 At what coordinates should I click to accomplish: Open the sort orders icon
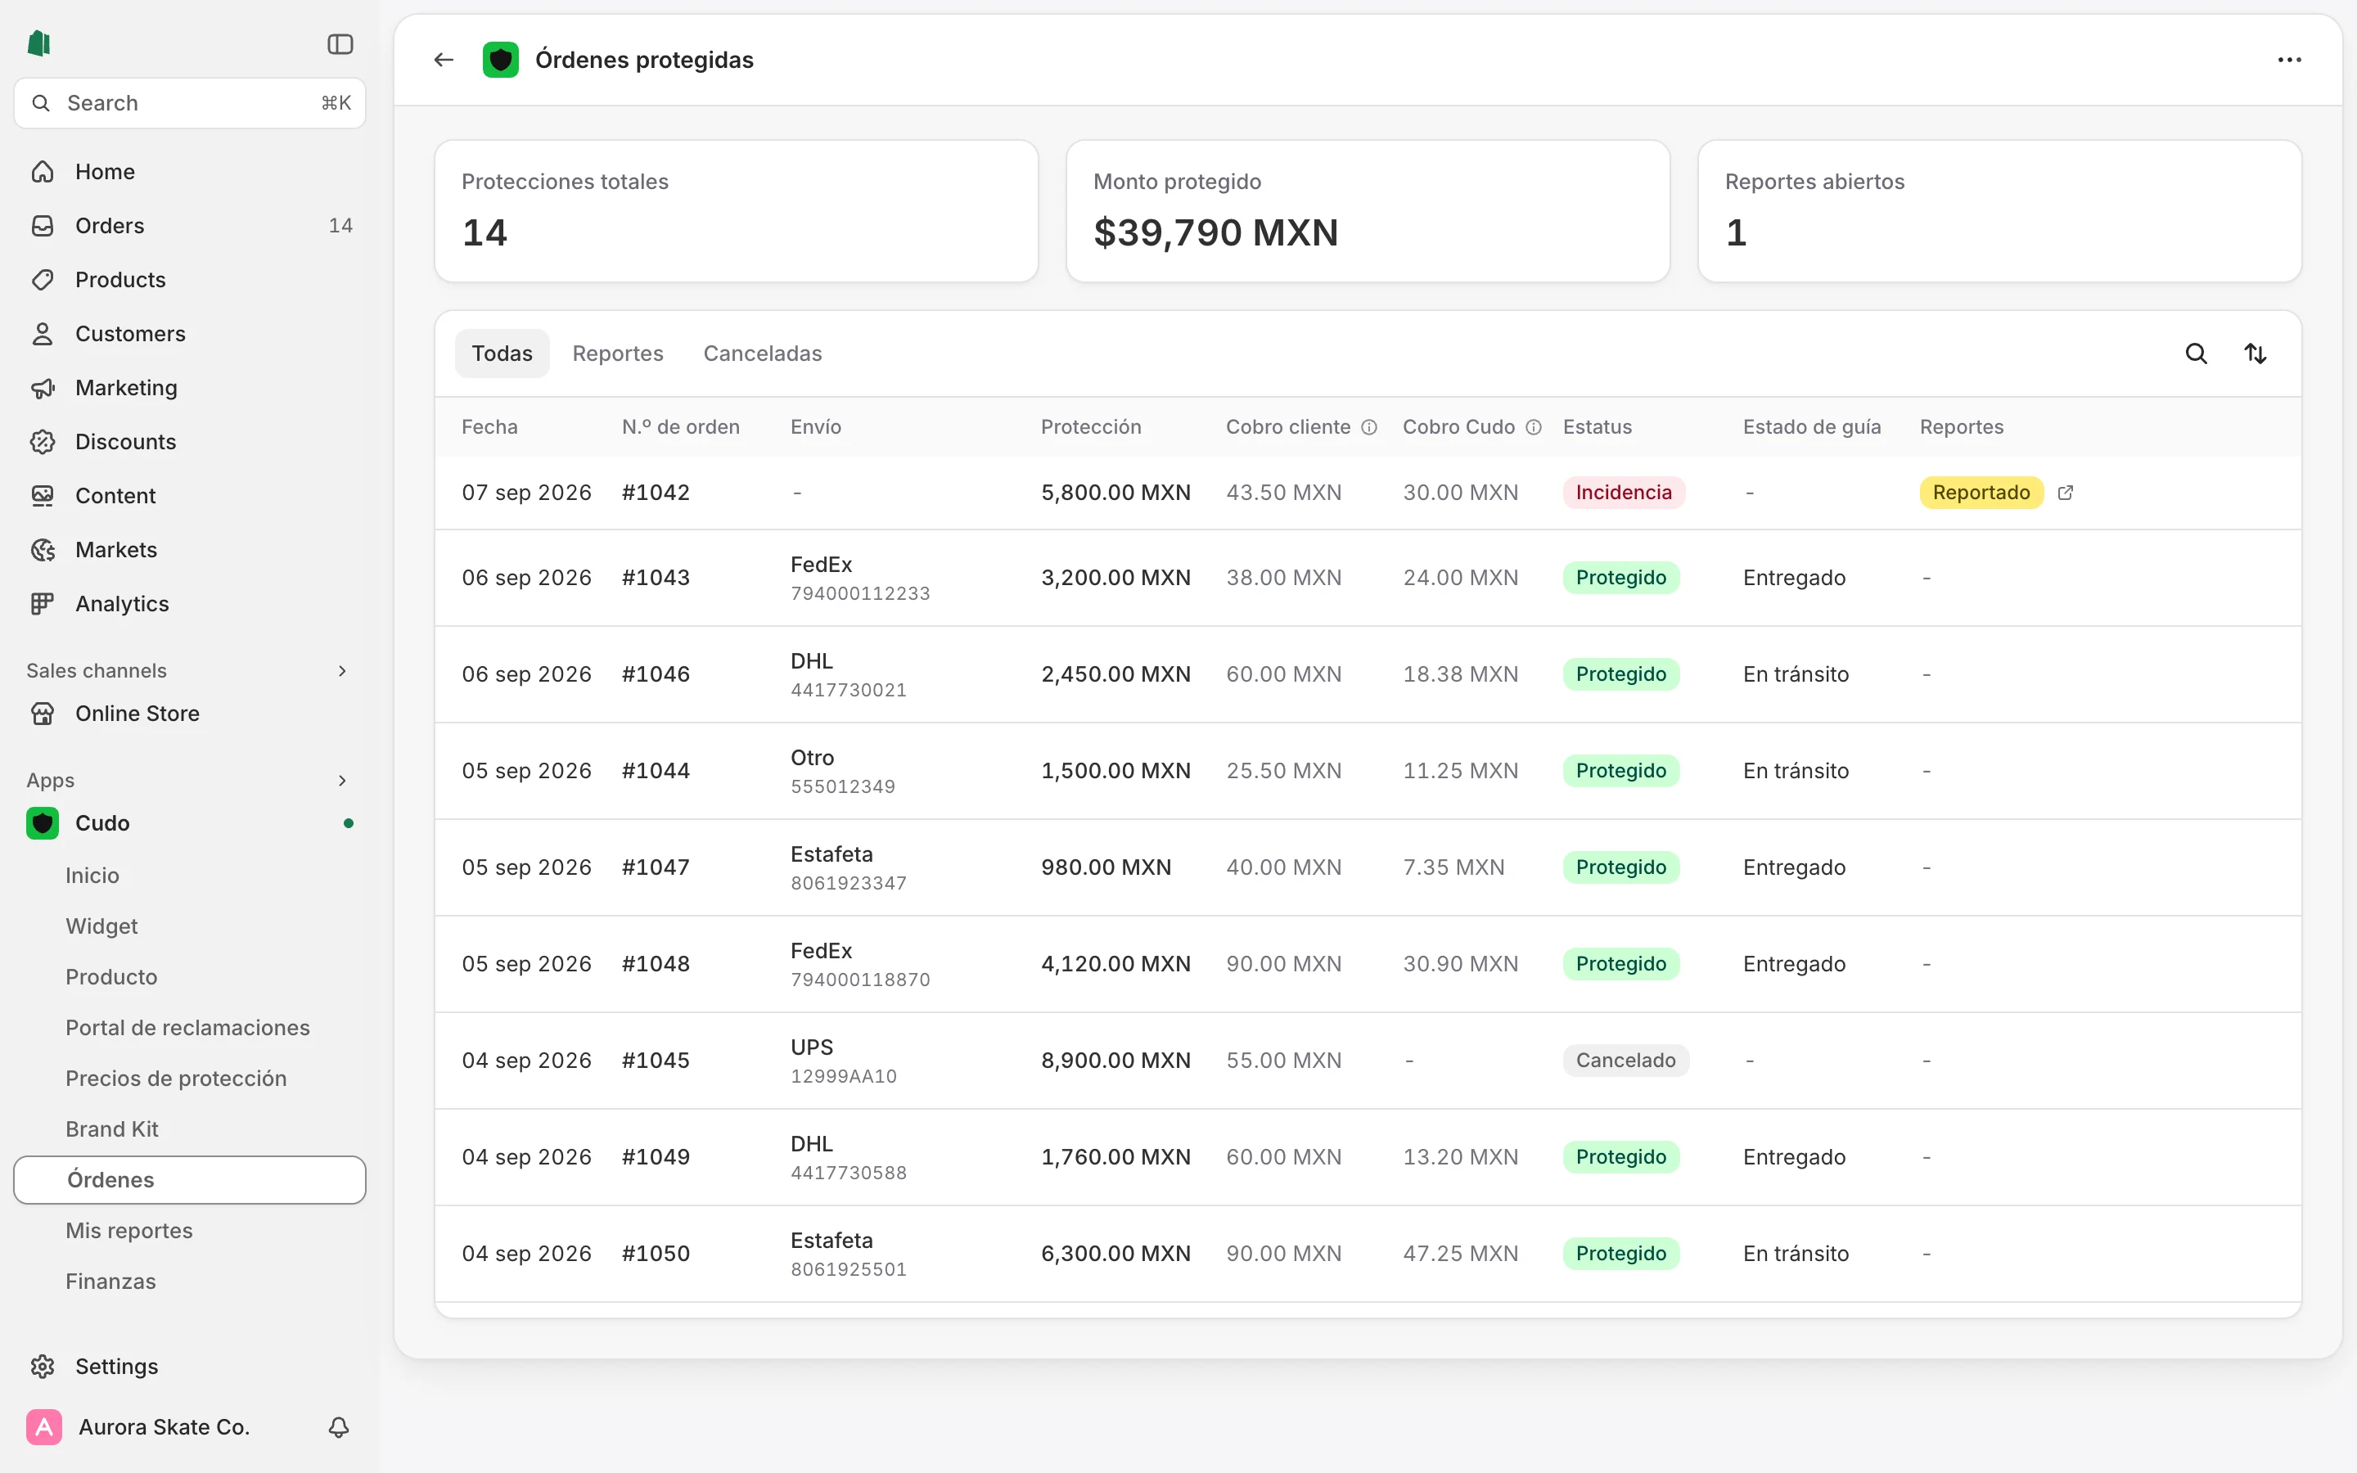(x=2256, y=354)
